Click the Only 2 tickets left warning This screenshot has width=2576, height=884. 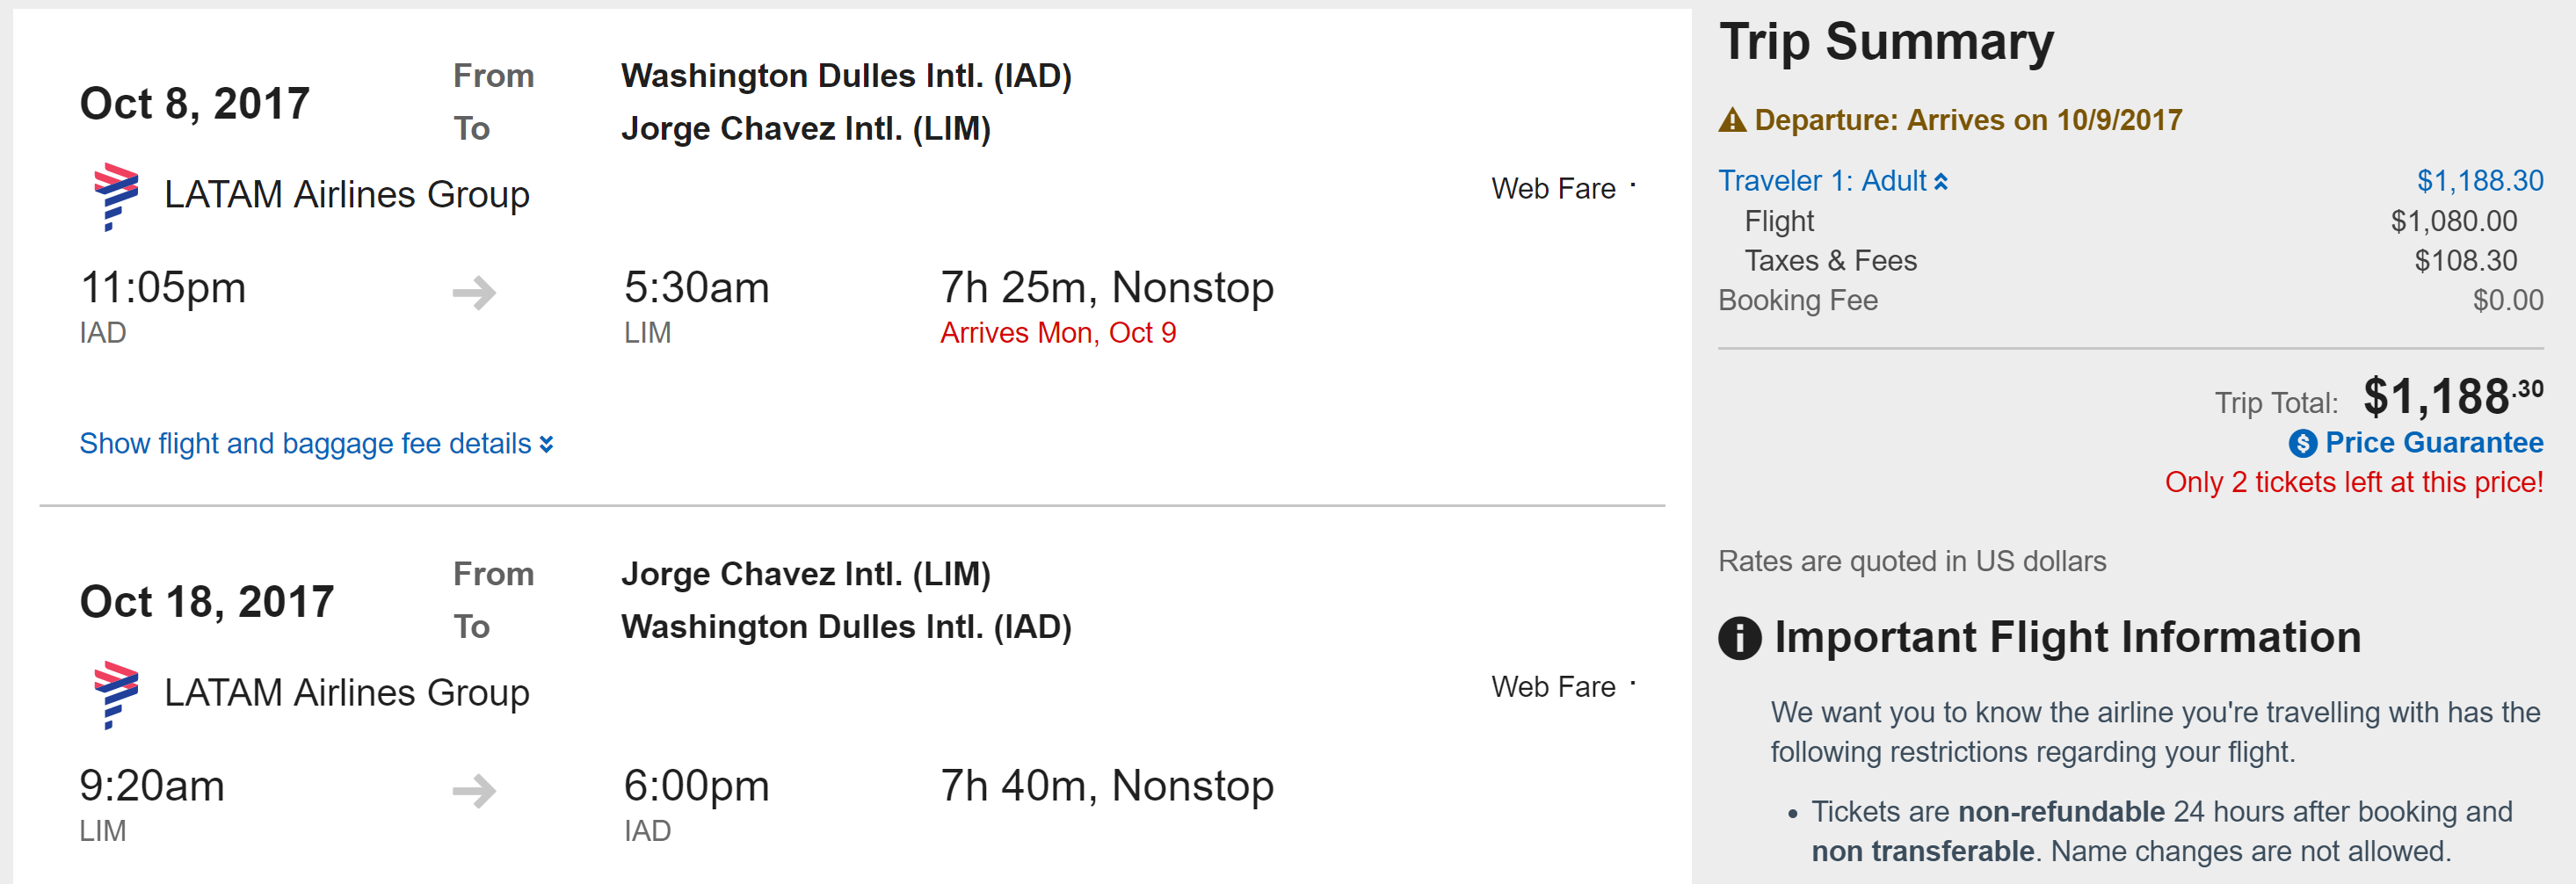tap(2353, 482)
